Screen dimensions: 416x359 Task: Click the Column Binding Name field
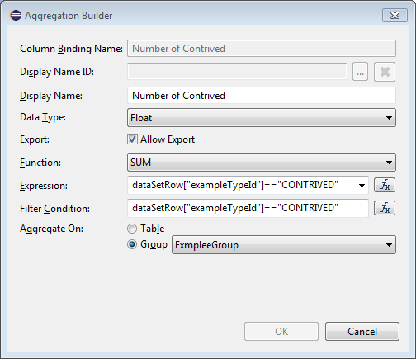pos(262,49)
